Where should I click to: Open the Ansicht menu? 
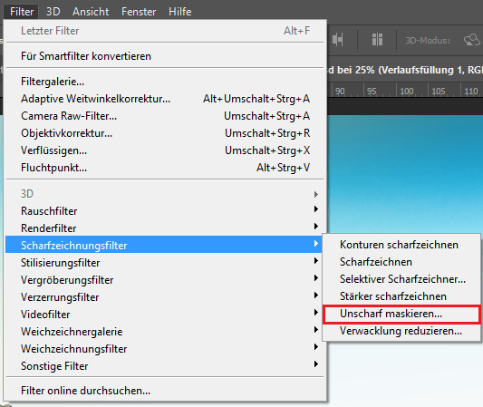coord(91,12)
